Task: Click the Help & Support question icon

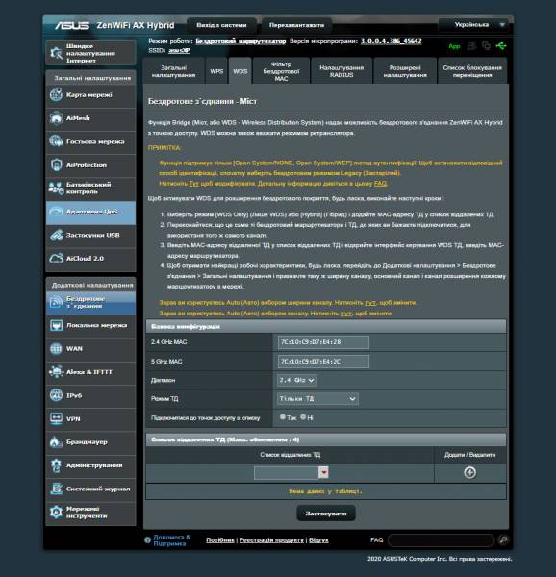Action: pos(148,540)
